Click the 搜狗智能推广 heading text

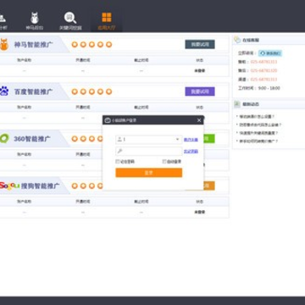[x=41, y=186]
